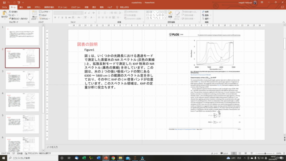
Task: Open the セクション dropdown
Action: pyautogui.click(x=45, y=19)
